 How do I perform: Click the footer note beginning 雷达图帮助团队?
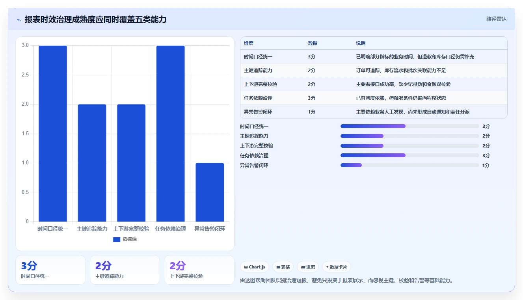(346, 281)
